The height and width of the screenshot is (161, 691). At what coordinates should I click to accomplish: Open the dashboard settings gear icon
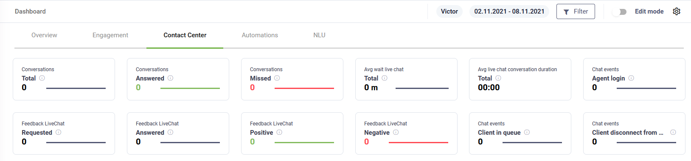tap(677, 11)
